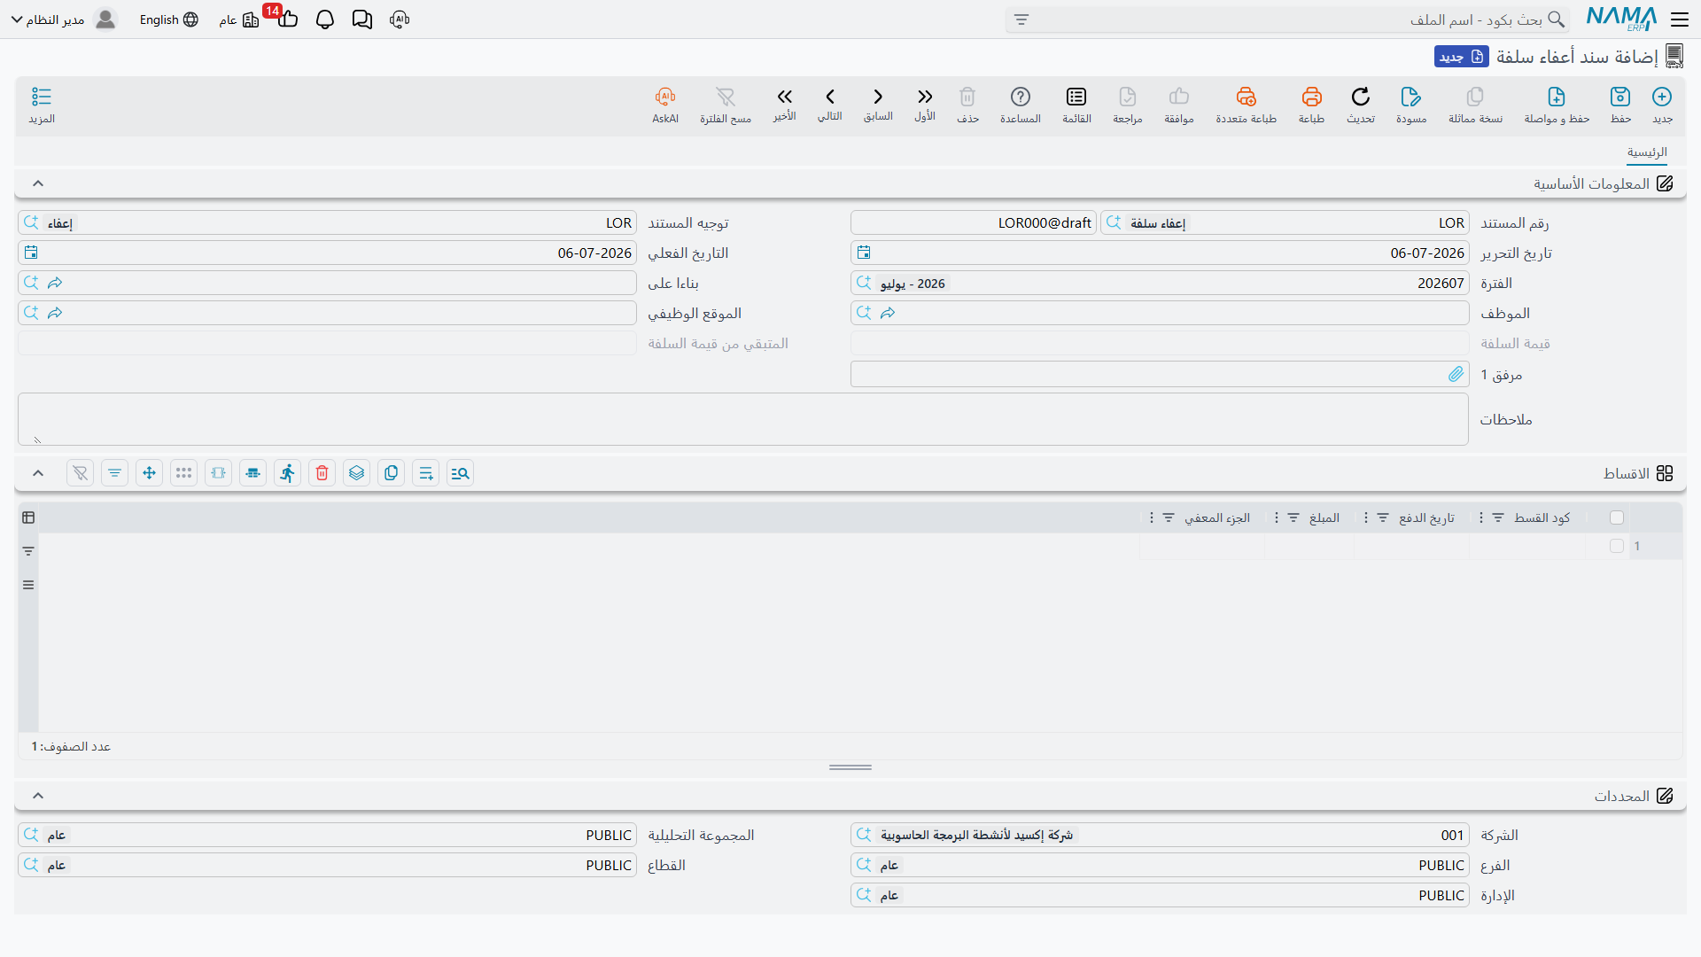Toggle the select-all checkbox in installments header

[x=1617, y=517]
